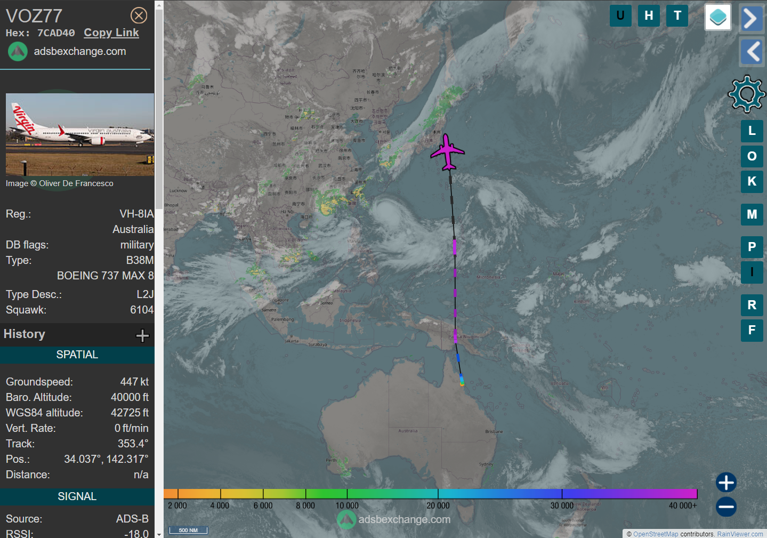Click the DB flags value military
The width and height of the screenshot is (767, 538).
tap(137, 245)
